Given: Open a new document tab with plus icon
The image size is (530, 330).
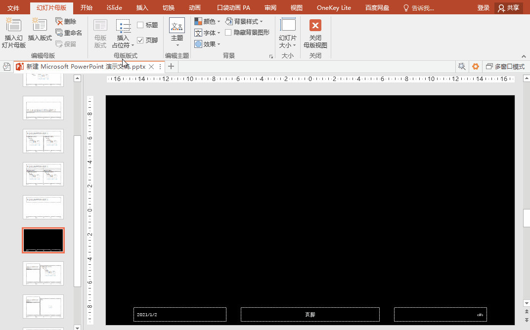Looking at the screenshot, I should tap(171, 67).
